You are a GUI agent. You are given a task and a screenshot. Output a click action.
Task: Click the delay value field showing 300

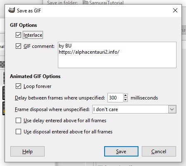[115, 98]
